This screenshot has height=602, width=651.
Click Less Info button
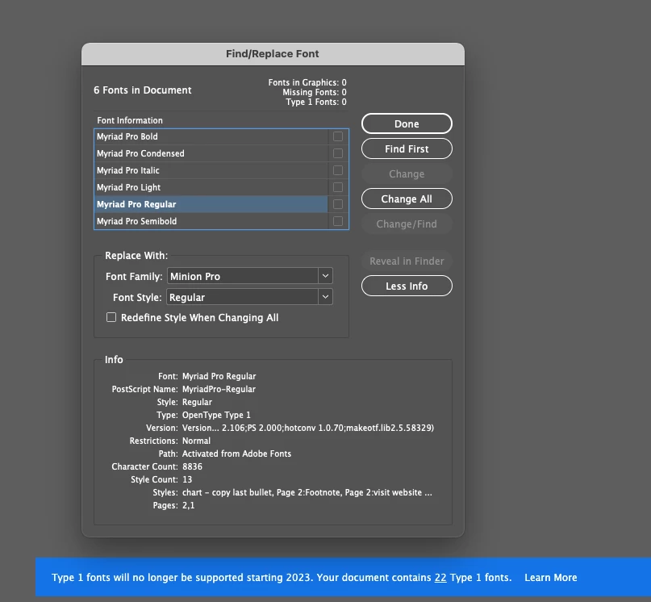[407, 286]
